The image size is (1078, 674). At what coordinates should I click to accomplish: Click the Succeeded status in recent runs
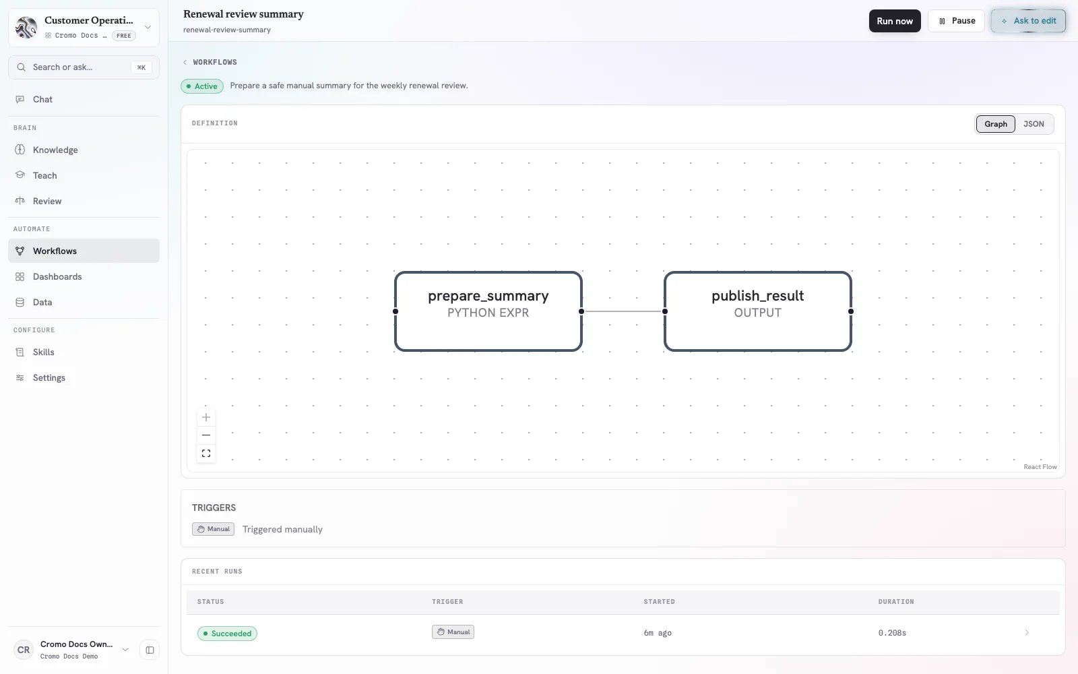(x=227, y=634)
